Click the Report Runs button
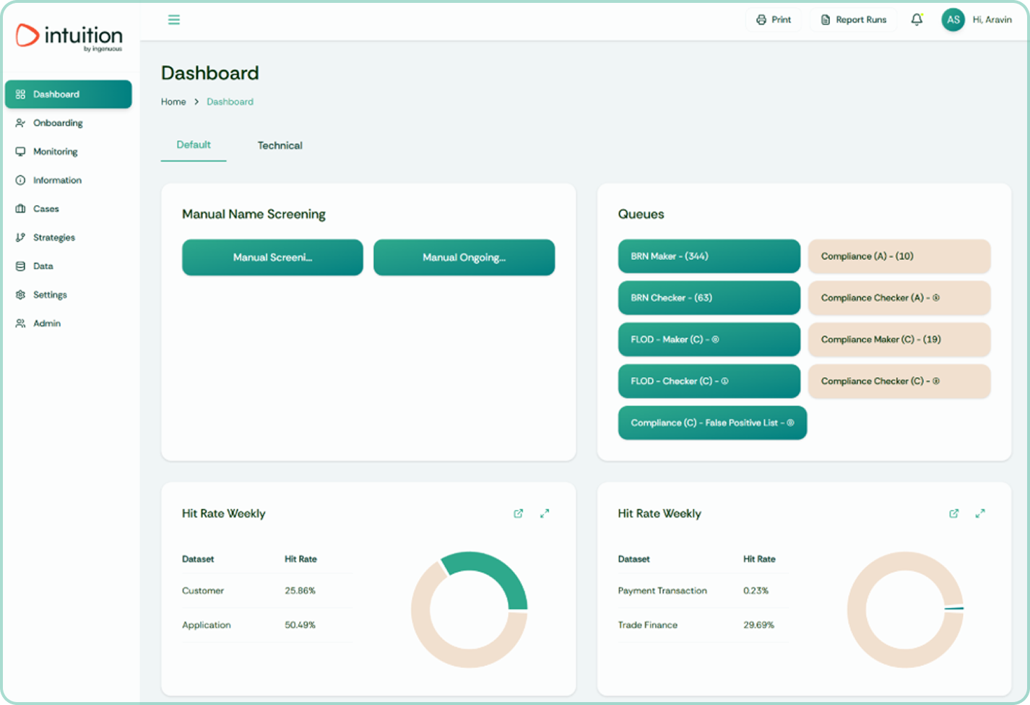The width and height of the screenshot is (1030, 705). (853, 20)
